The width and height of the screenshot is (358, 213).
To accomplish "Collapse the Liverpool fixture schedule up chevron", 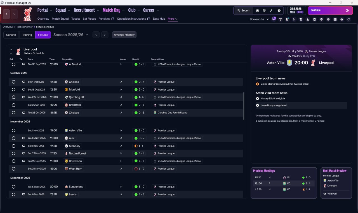I will (x=11, y=49).
